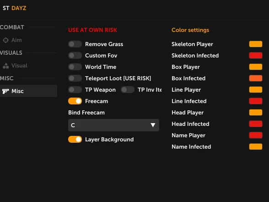Switch to the Visual tab label
Viewport: 269px width, 202px height.
[19, 66]
